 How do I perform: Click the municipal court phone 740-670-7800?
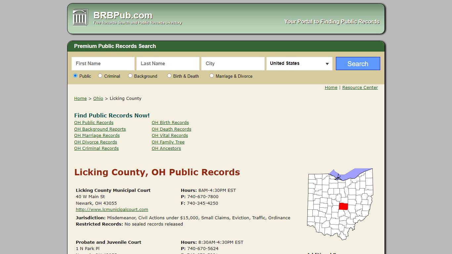pyautogui.click(x=203, y=197)
